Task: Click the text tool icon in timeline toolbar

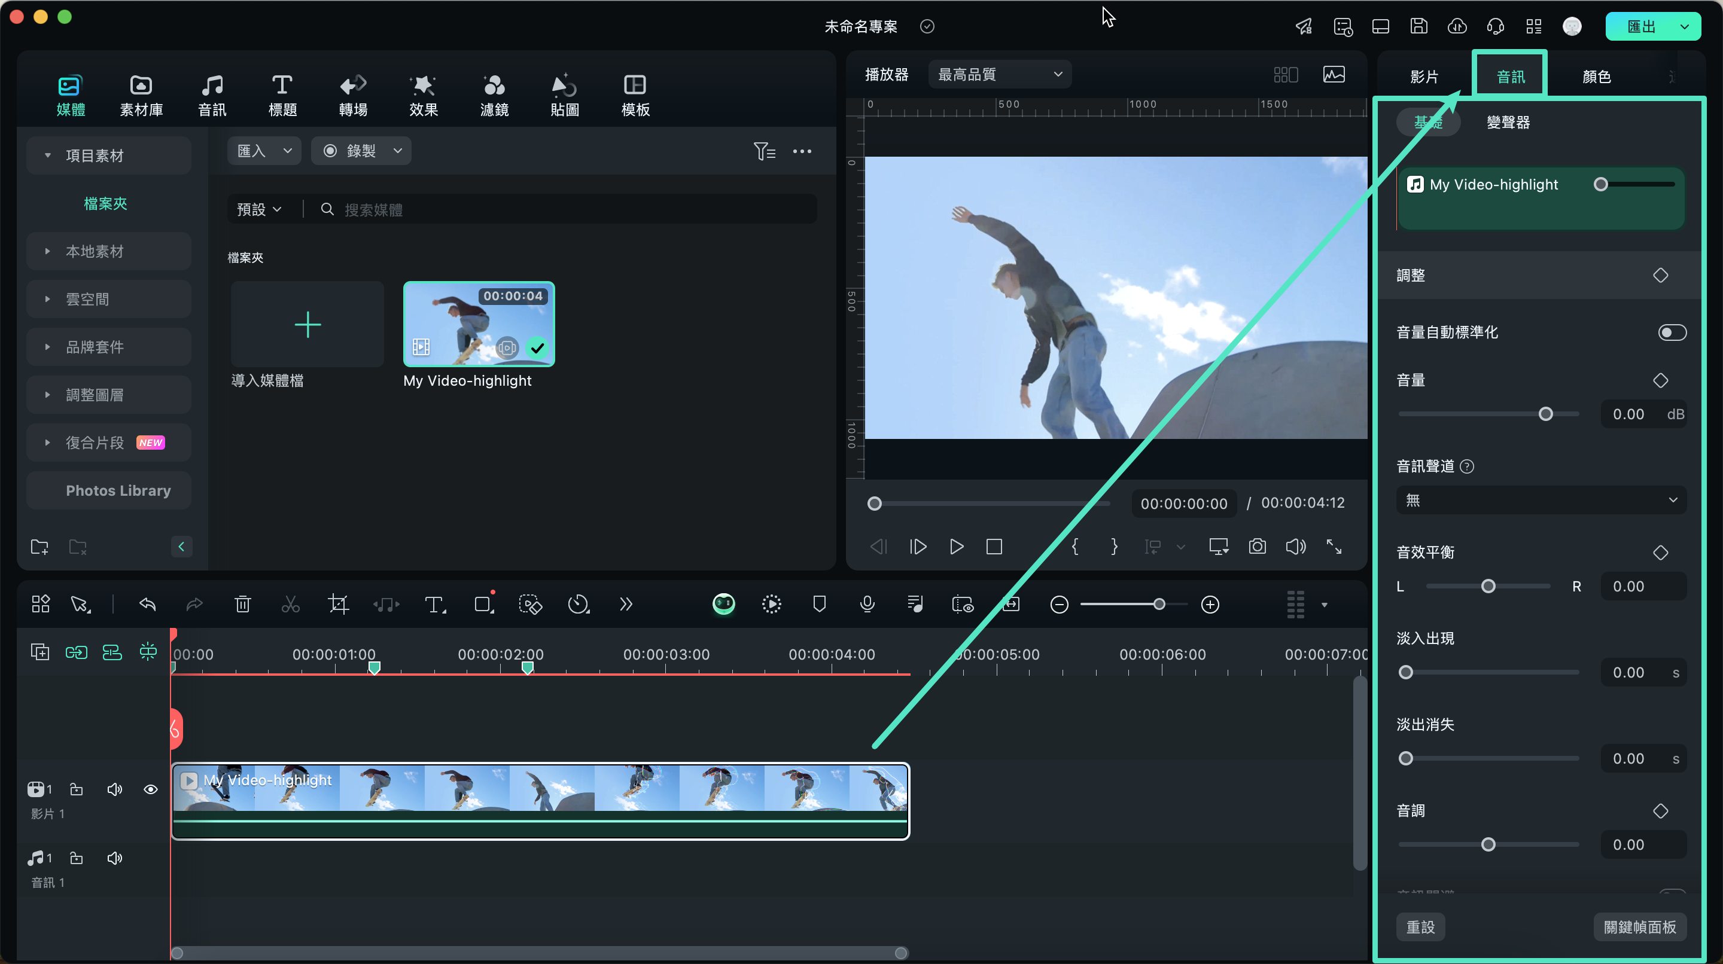Action: coord(435,605)
